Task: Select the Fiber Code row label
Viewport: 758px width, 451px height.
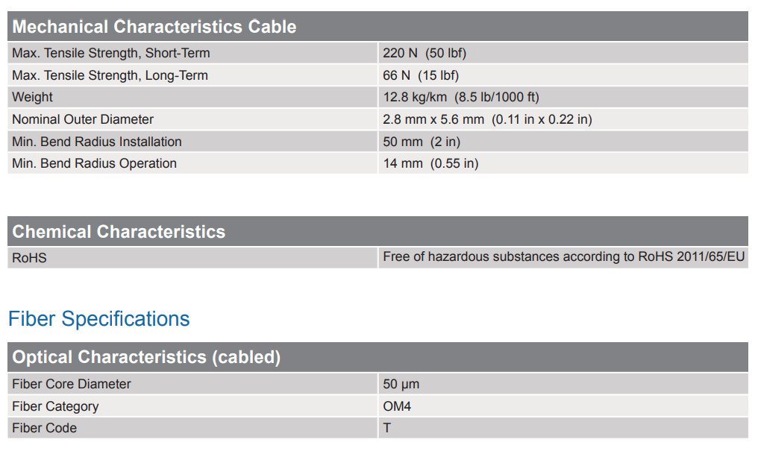Action: (x=44, y=428)
